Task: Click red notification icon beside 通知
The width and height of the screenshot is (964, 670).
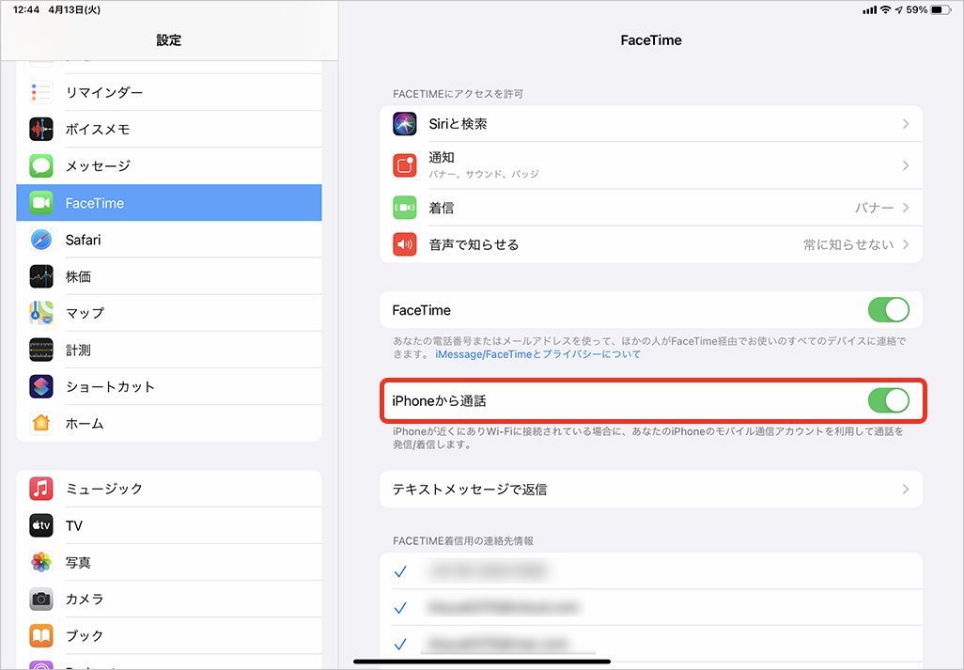Action: 405,165
